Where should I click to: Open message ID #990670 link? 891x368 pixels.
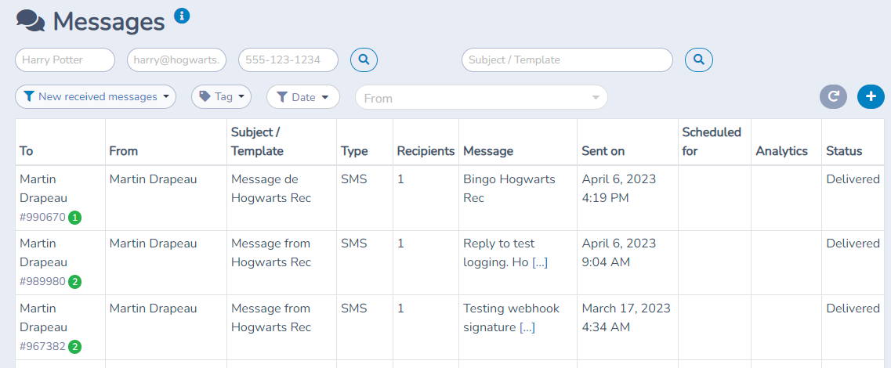tap(42, 218)
